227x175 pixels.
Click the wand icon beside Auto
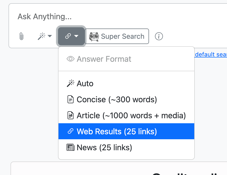70,83
